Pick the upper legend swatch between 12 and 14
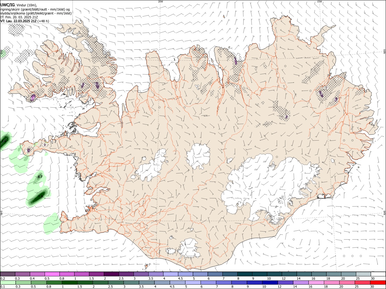 (289, 274)
